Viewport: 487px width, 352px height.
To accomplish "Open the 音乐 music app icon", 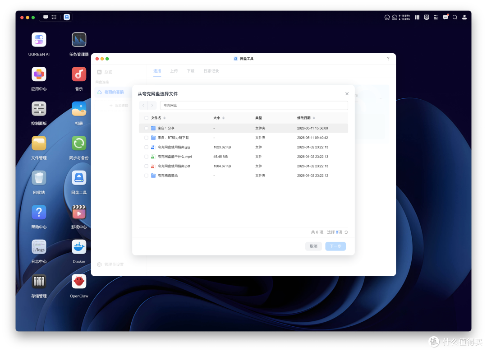I will 79,74.
